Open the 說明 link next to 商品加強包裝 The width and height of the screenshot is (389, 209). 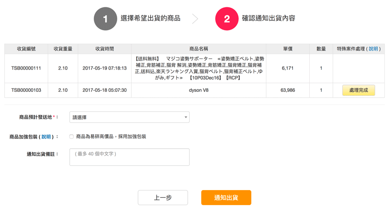46,137
